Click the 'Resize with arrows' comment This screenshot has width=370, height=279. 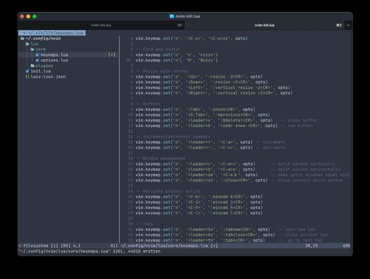pos(162,71)
